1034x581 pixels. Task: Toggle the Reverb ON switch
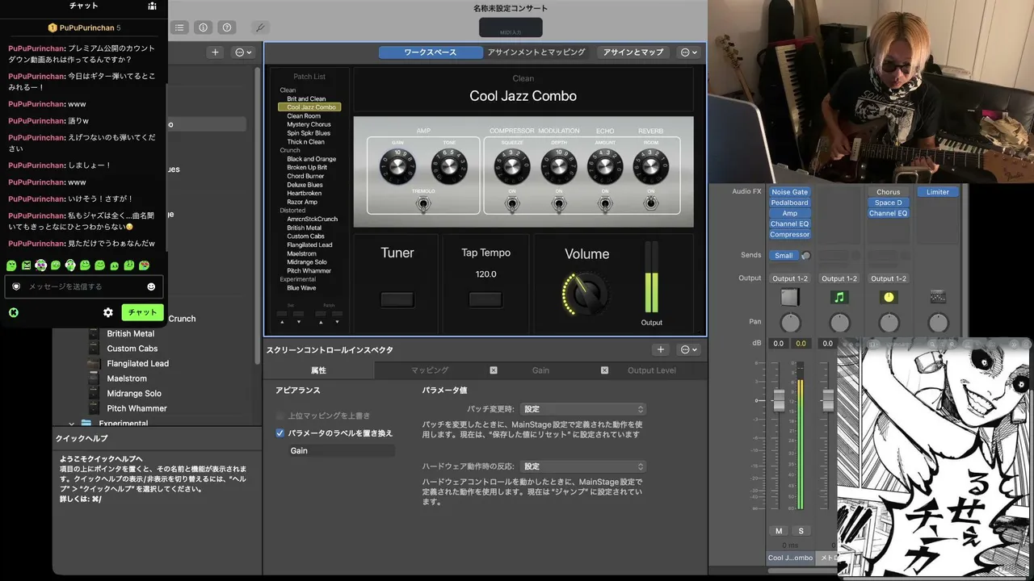[x=651, y=203]
